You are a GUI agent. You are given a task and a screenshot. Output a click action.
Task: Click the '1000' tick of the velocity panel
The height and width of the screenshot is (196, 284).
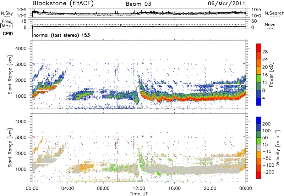(21, 169)
